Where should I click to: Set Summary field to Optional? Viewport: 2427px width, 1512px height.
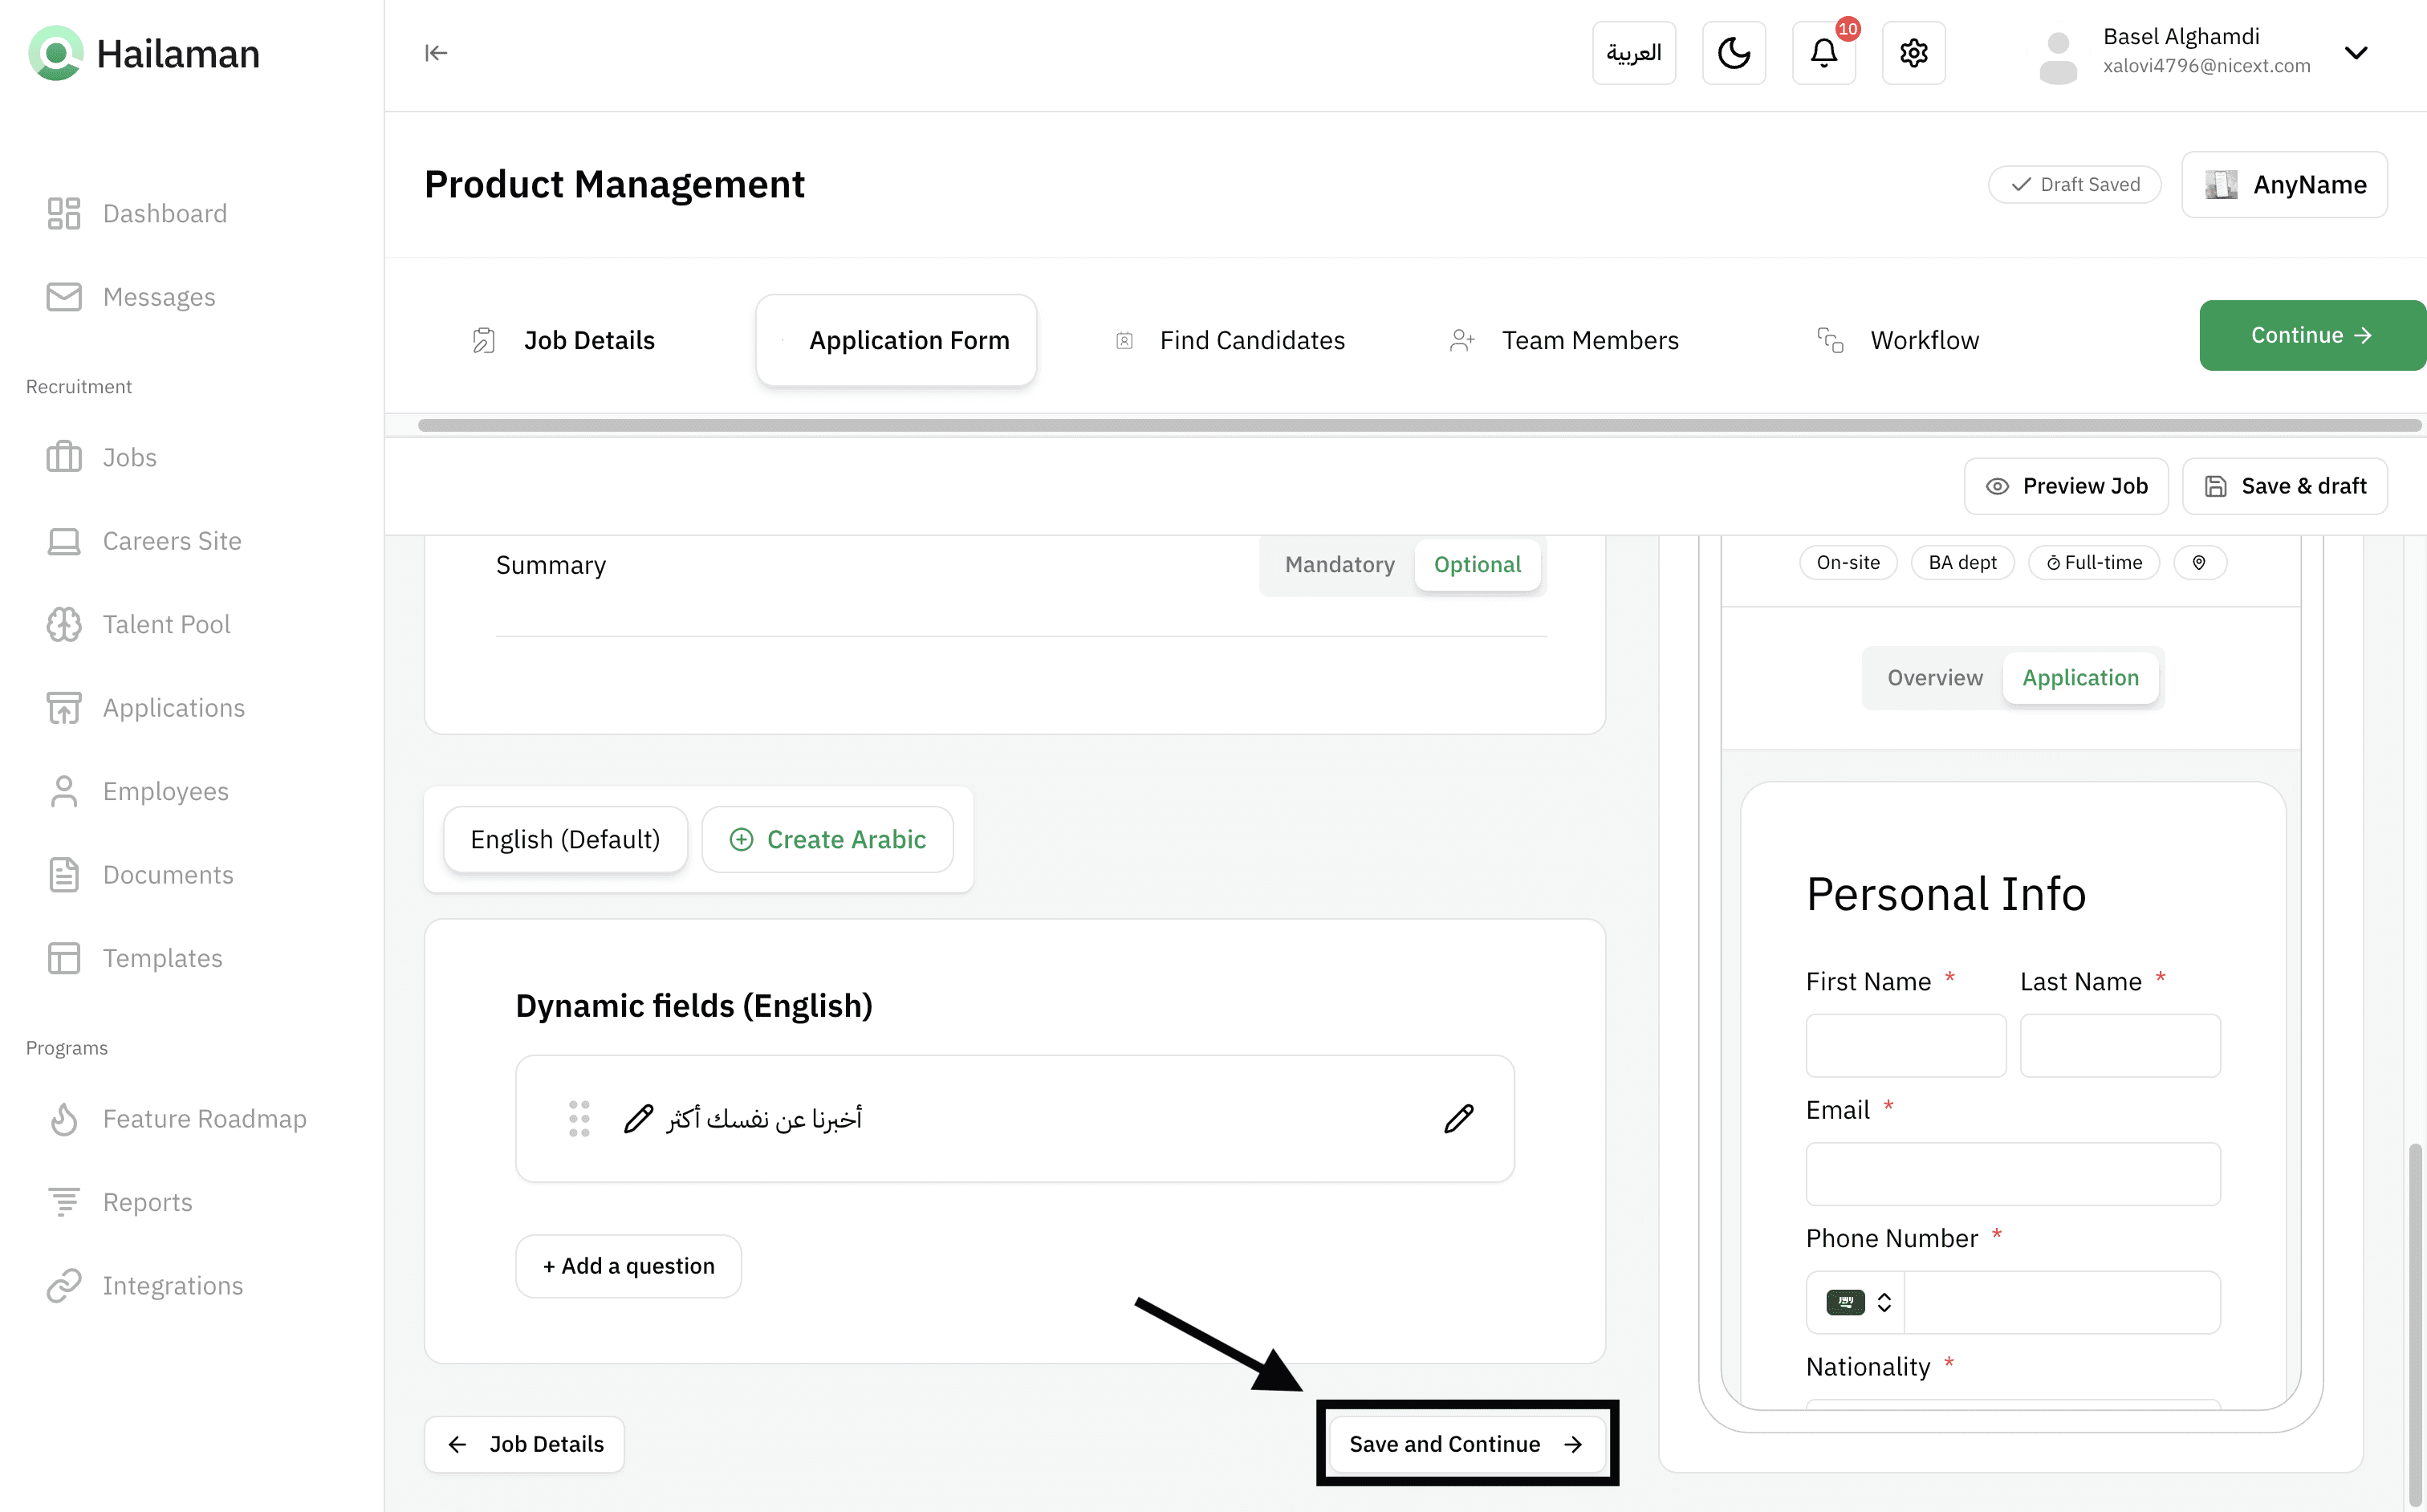tap(1477, 565)
